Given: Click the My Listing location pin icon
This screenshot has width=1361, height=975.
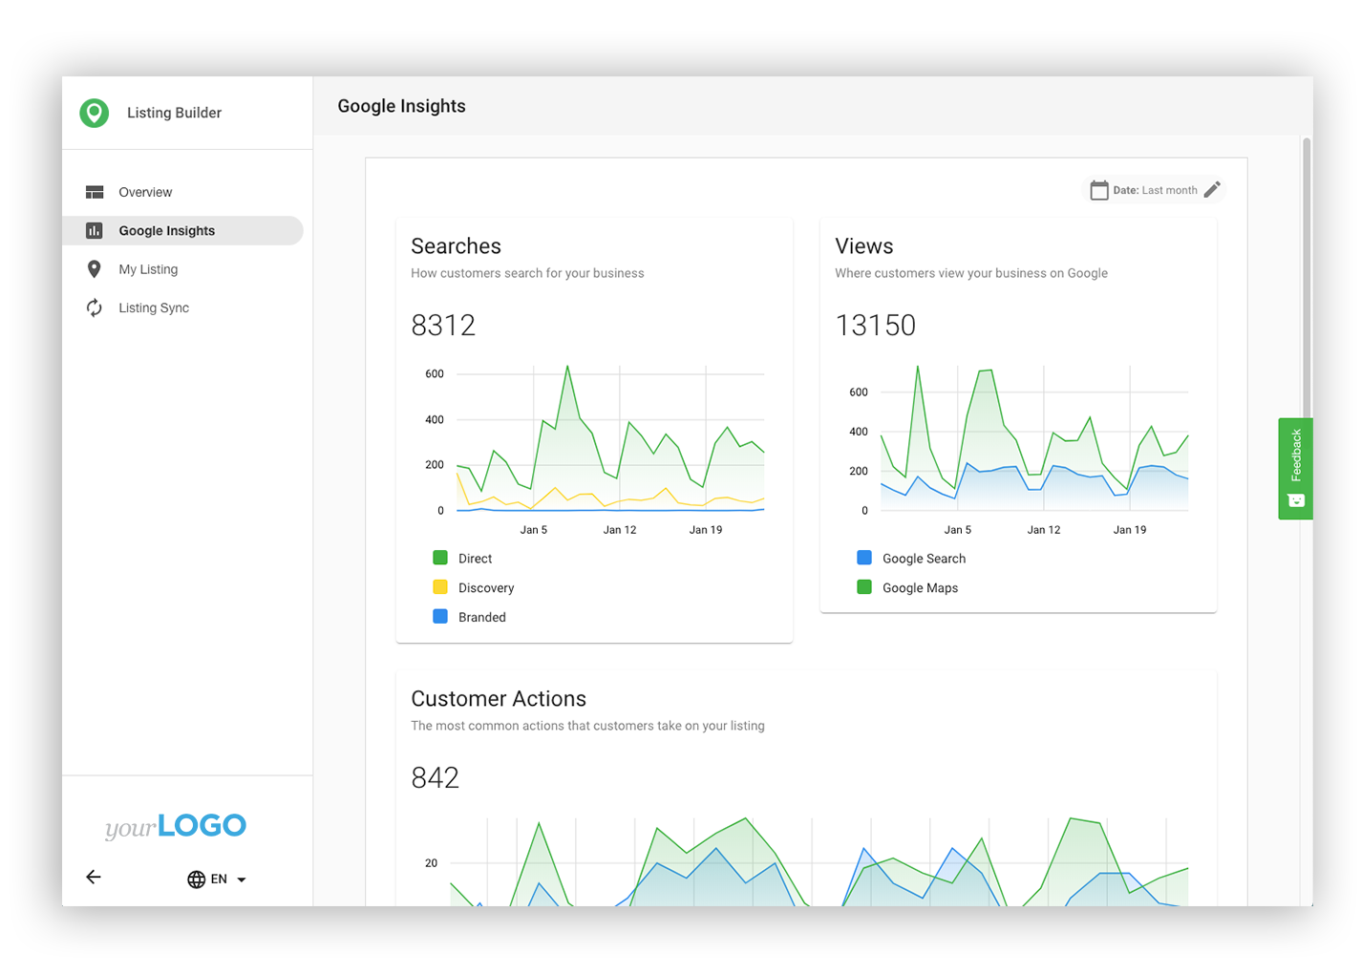Looking at the screenshot, I should (94, 269).
